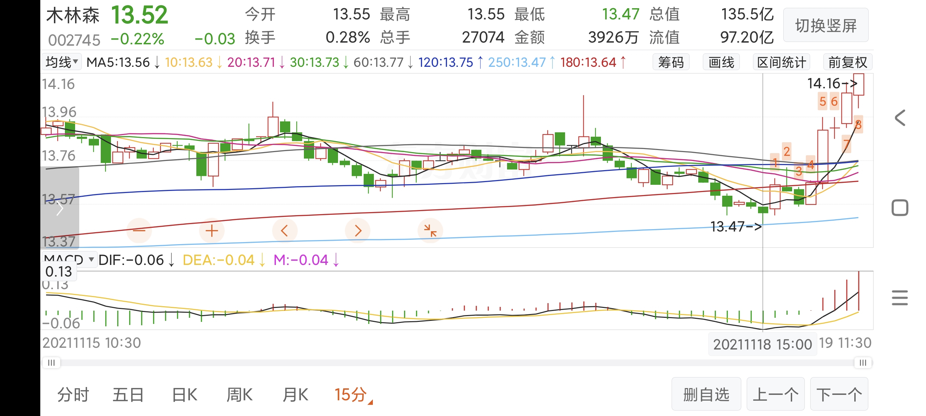The height and width of the screenshot is (416, 926).
Task: Open the 均线 indicator dropdown
Action: [x=61, y=62]
